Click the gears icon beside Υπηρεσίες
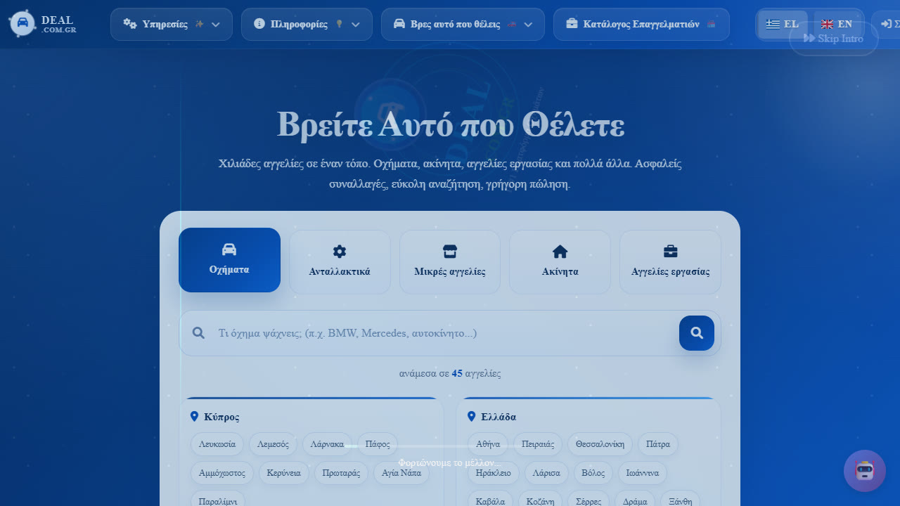 [130, 24]
